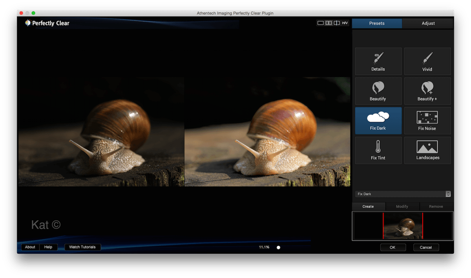Open the About dialog
The width and height of the screenshot is (471, 278).
[30, 247]
